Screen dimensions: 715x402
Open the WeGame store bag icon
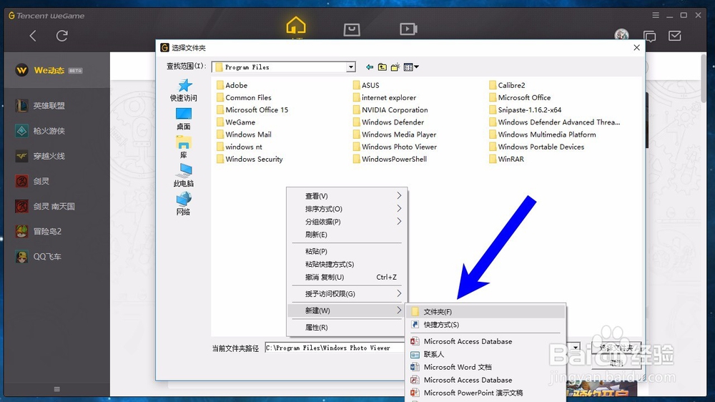[x=352, y=29]
